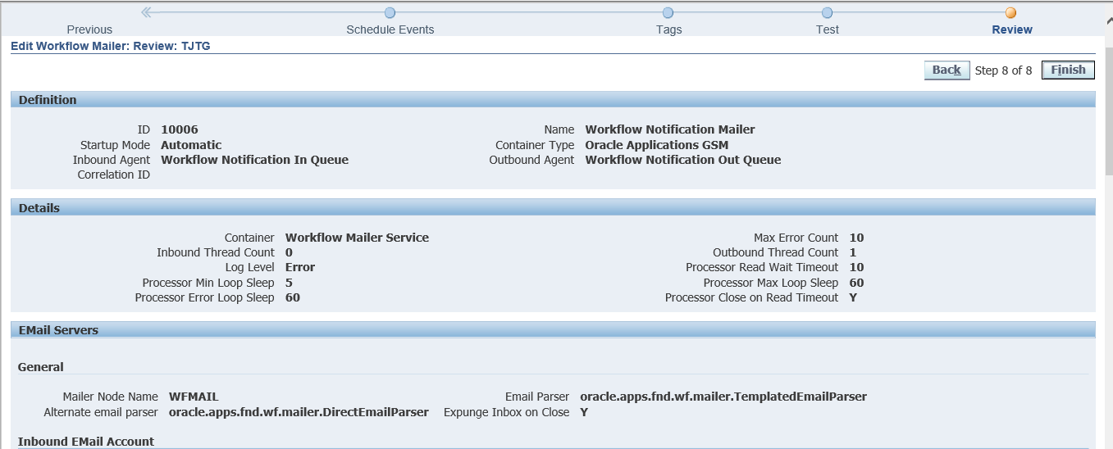The width and height of the screenshot is (1113, 449).
Task: Click the orange Review step circle
Action: 1011,12
